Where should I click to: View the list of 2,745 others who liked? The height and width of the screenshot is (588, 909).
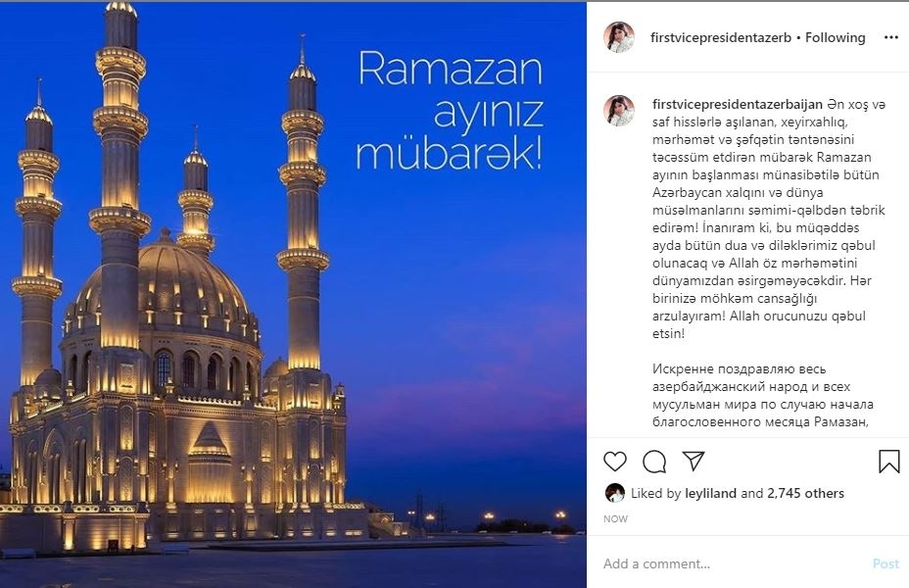click(x=806, y=494)
